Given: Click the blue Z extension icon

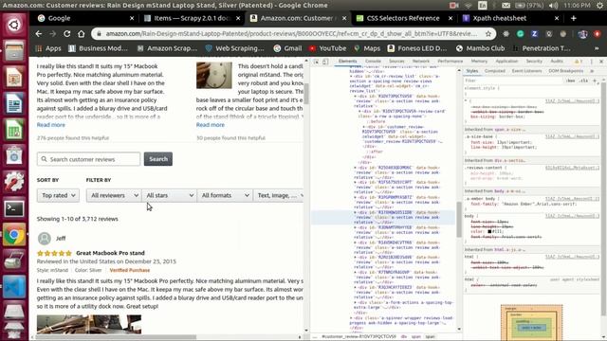Looking at the screenshot, I should point(535,34).
